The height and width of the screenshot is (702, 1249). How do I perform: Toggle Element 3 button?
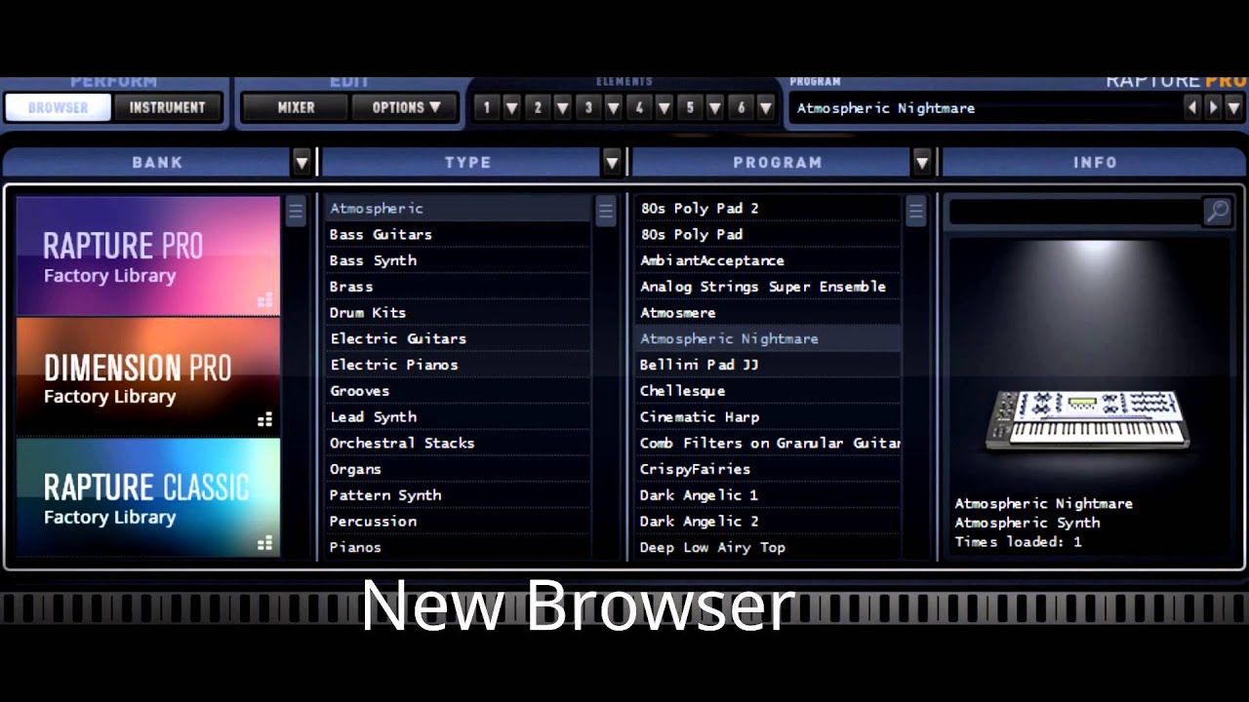588,108
